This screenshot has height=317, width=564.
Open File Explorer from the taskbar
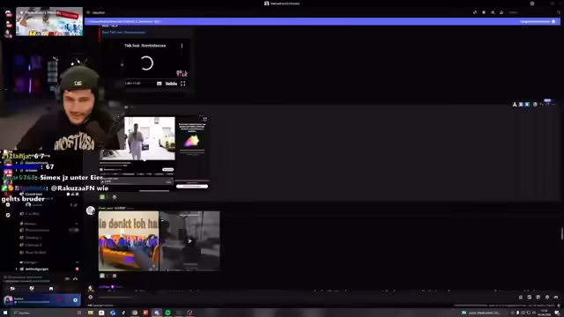(x=91, y=313)
